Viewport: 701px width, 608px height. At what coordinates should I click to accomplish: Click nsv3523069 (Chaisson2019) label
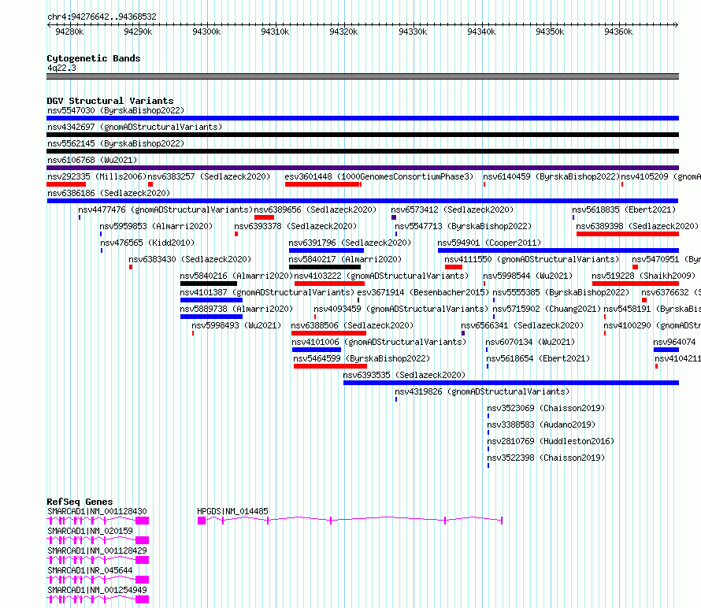point(546,408)
